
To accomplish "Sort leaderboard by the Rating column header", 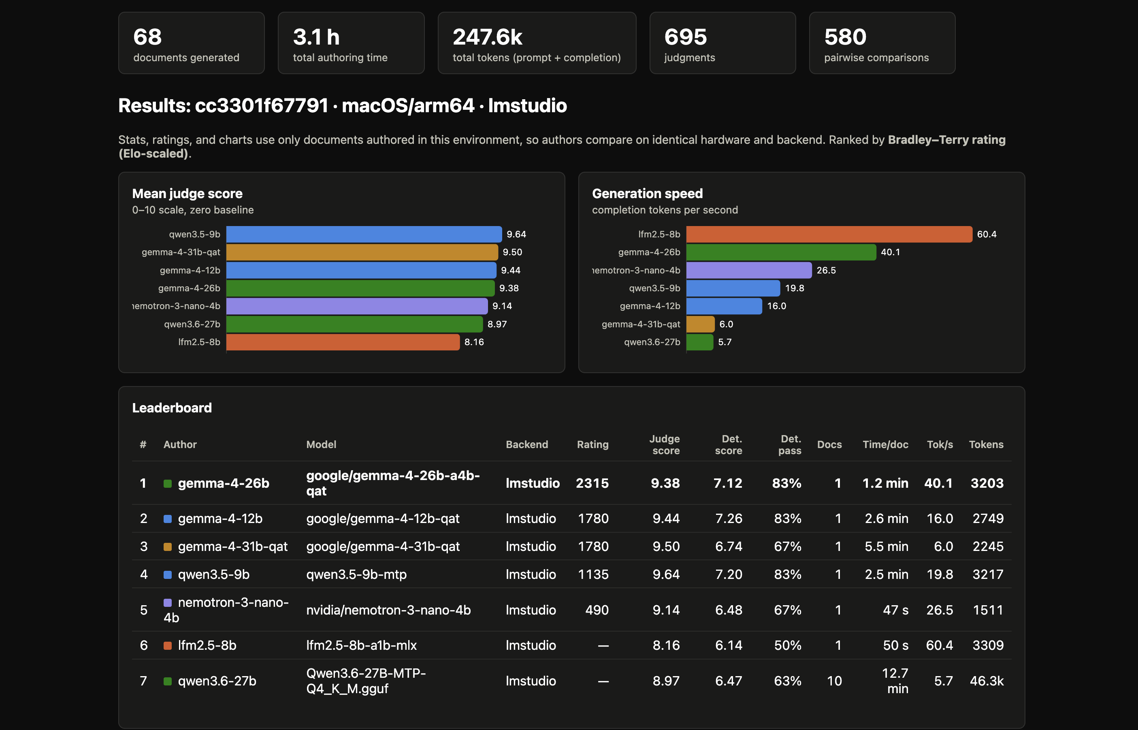I will tap(592, 445).
